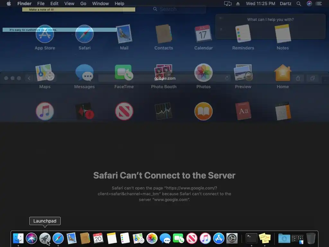Open Voice Memos icon in Launchpad
Image resolution: width=329 pixels, height=247 pixels.
click(84, 111)
